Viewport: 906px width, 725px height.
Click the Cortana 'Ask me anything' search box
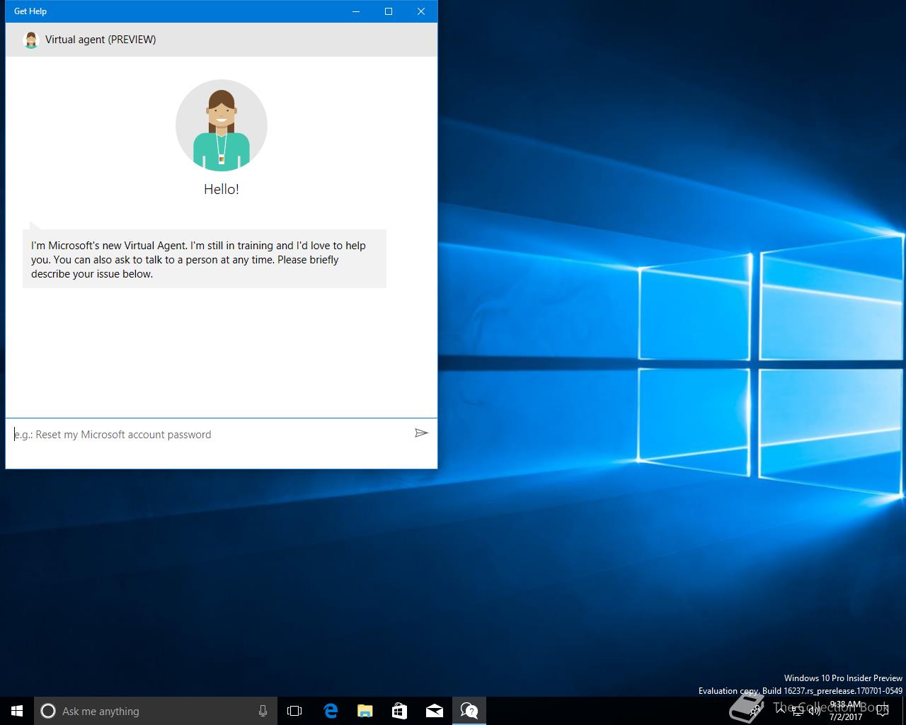pos(155,711)
